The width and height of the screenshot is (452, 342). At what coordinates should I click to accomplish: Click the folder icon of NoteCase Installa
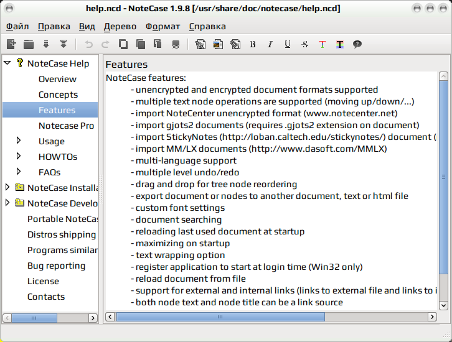19,187
